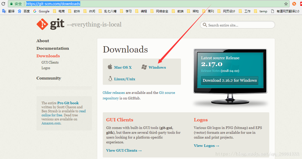Viewport: 302px width, 159px height.
Task: Open the 电商 bookmarks folder
Action: point(59,11)
